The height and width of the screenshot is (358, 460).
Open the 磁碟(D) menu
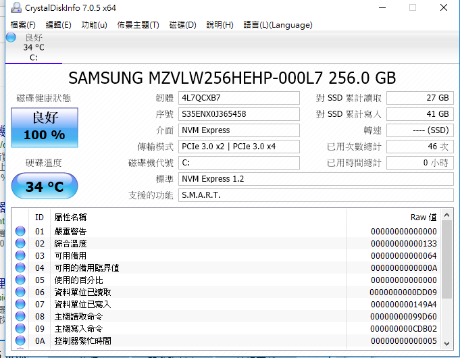182,25
